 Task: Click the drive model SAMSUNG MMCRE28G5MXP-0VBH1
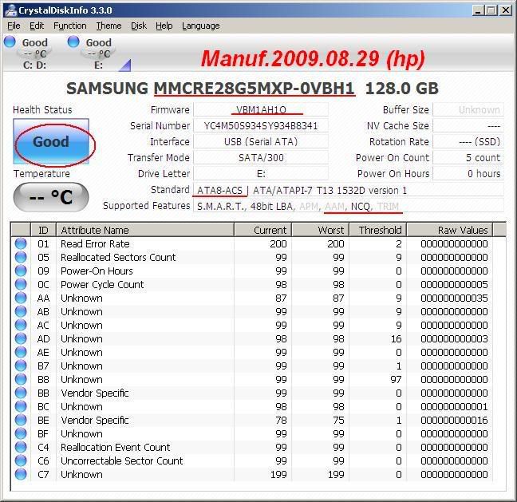(x=211, y=89)
